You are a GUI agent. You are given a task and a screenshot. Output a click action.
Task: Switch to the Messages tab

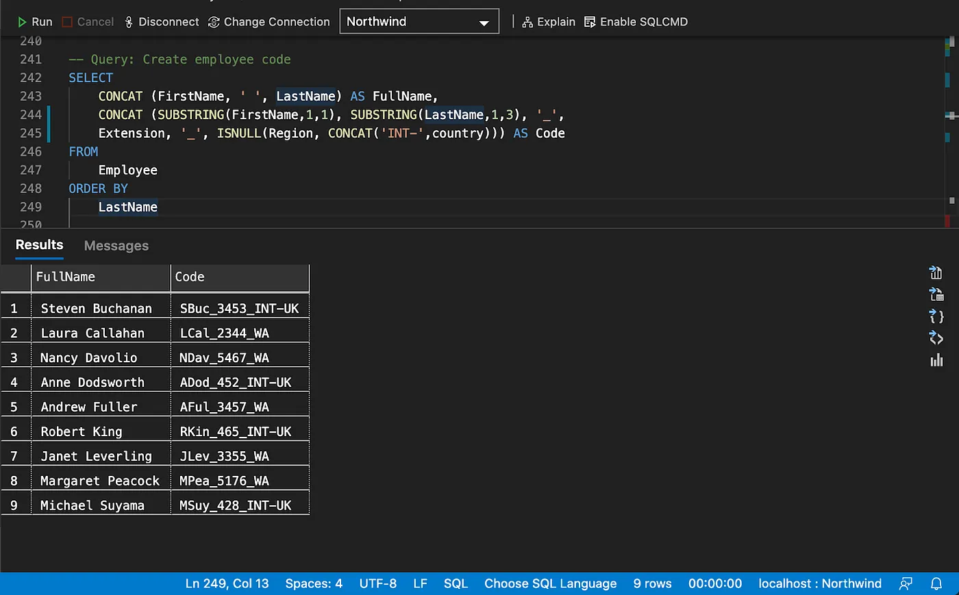tap(116, 246)
